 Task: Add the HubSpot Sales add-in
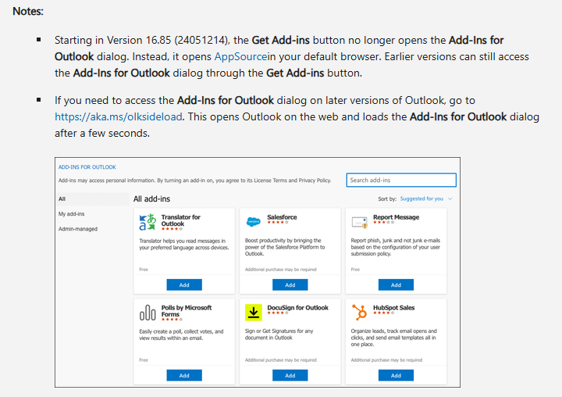(396, 375)
